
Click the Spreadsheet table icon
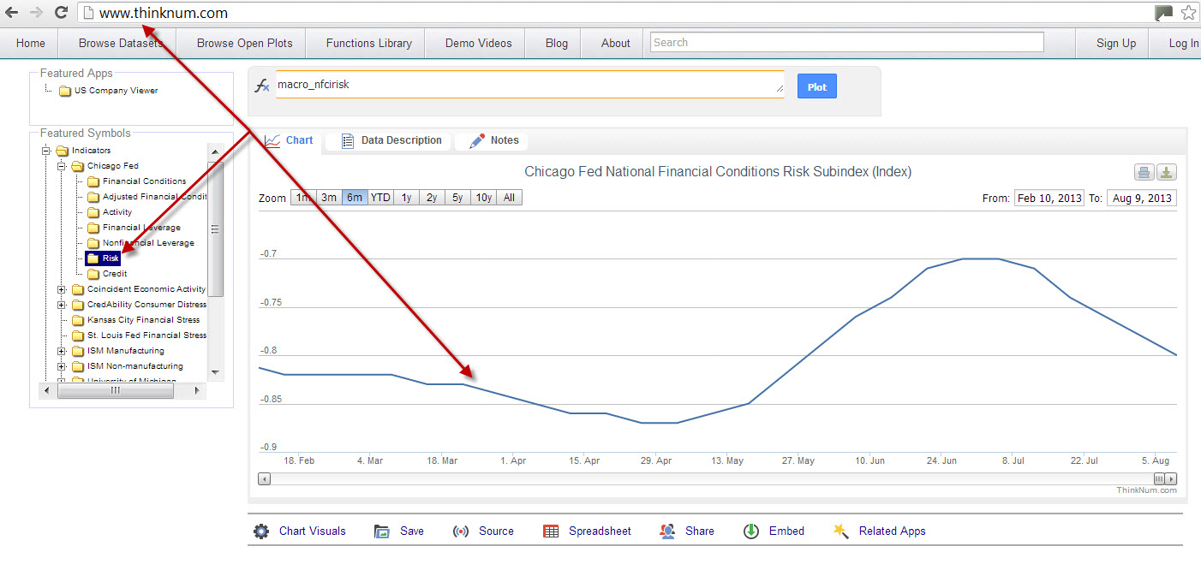tap(551, 531)
